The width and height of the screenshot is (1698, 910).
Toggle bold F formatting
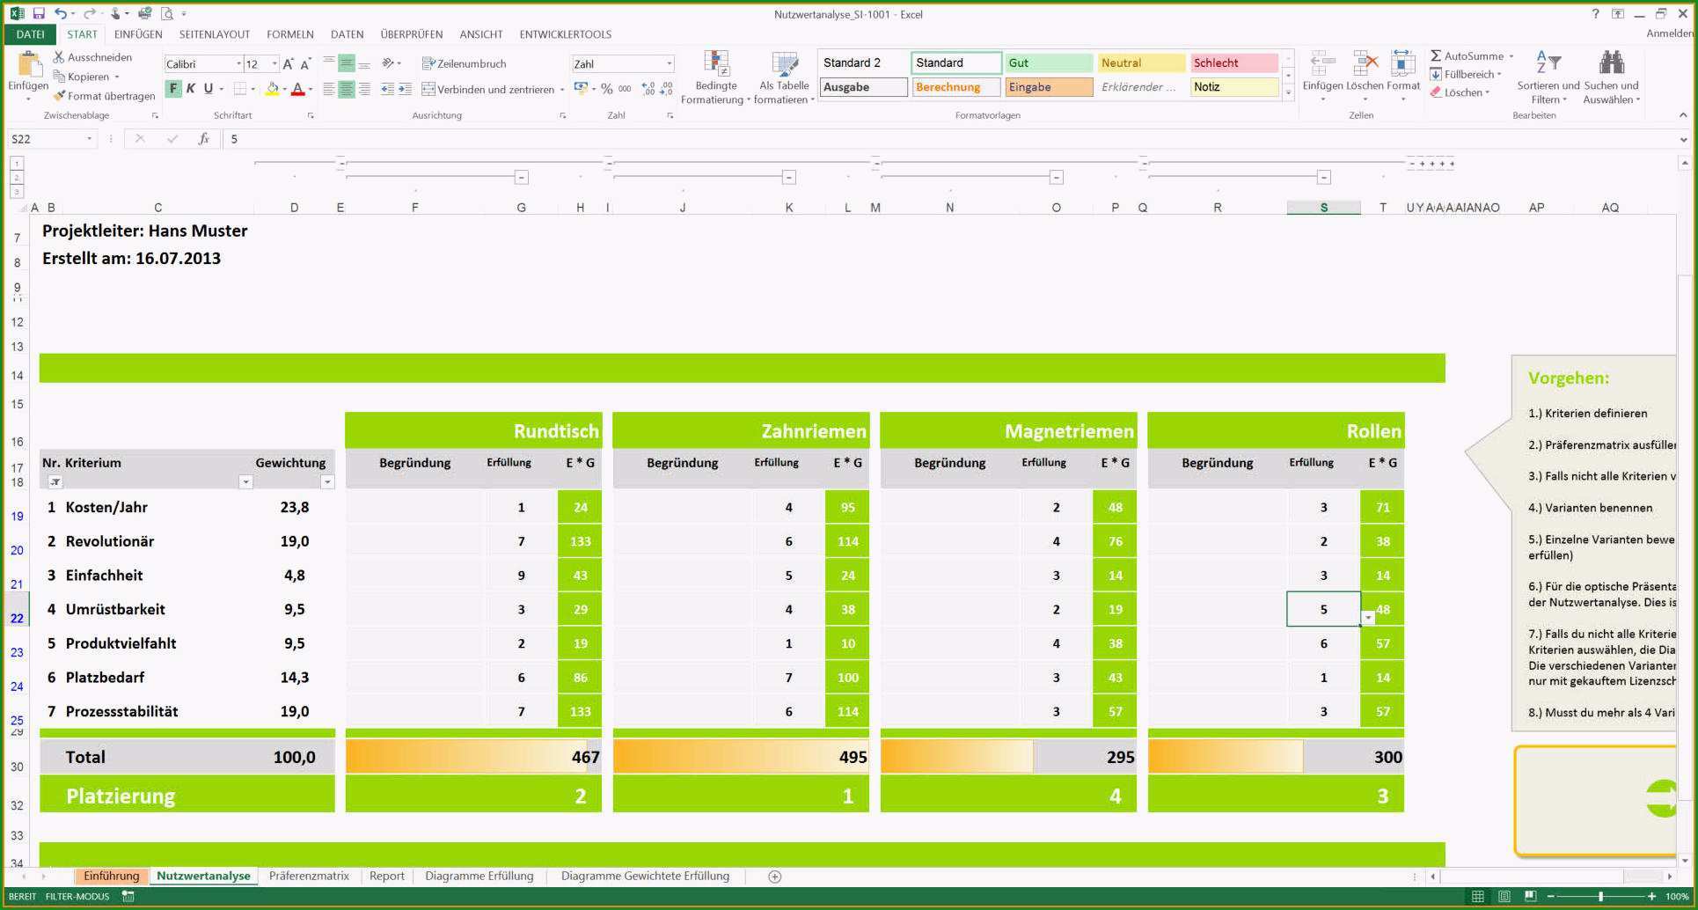point(173,89)
